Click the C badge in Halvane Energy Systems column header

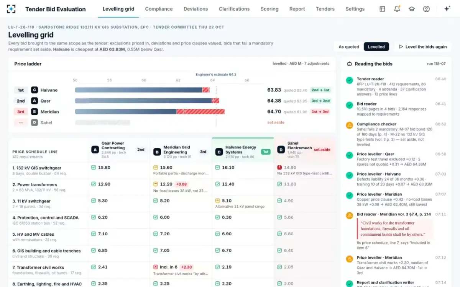pyautogui.click(x=219, y=152)
